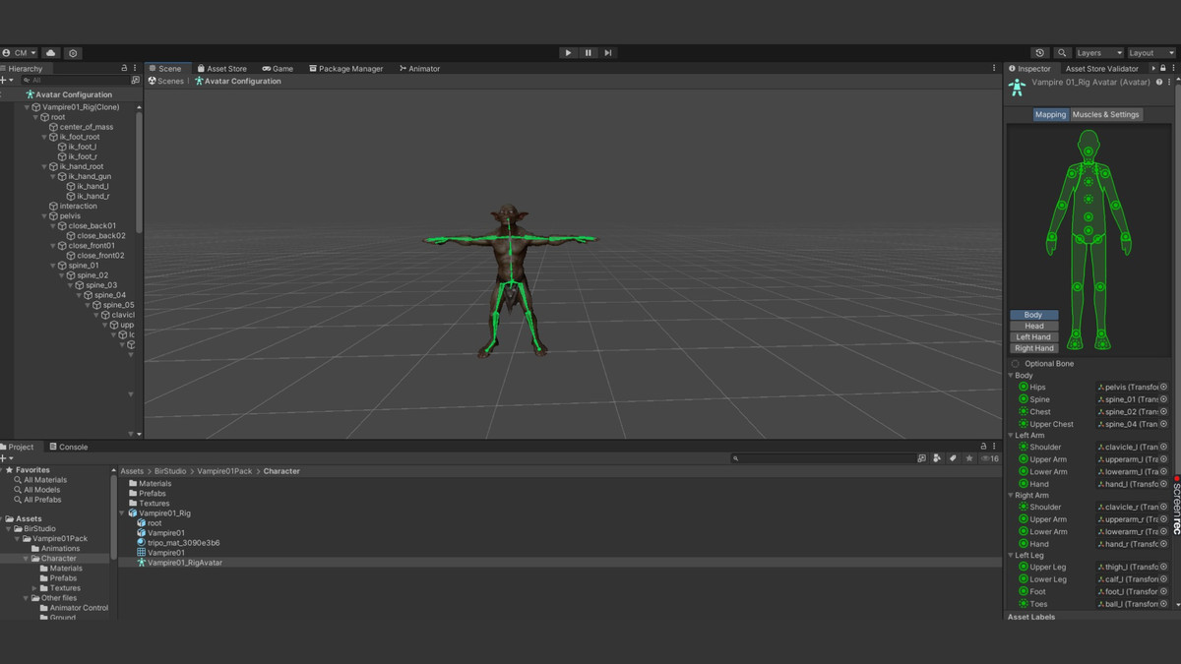Click Project search-by-label tag icon
The width and height of the screenshot is (1181, 664).
953,458
